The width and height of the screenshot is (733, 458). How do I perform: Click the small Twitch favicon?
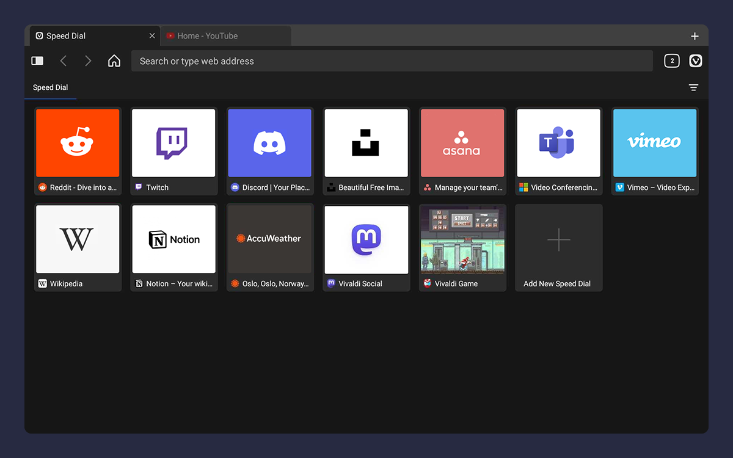pyautogui.click(x=139, y=187)
